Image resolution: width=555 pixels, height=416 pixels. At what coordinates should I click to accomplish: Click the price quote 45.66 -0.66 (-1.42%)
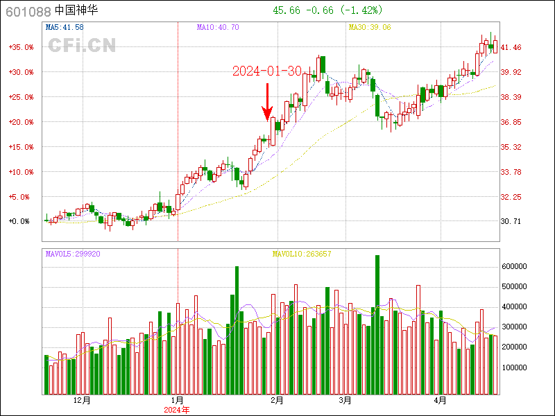327,10
